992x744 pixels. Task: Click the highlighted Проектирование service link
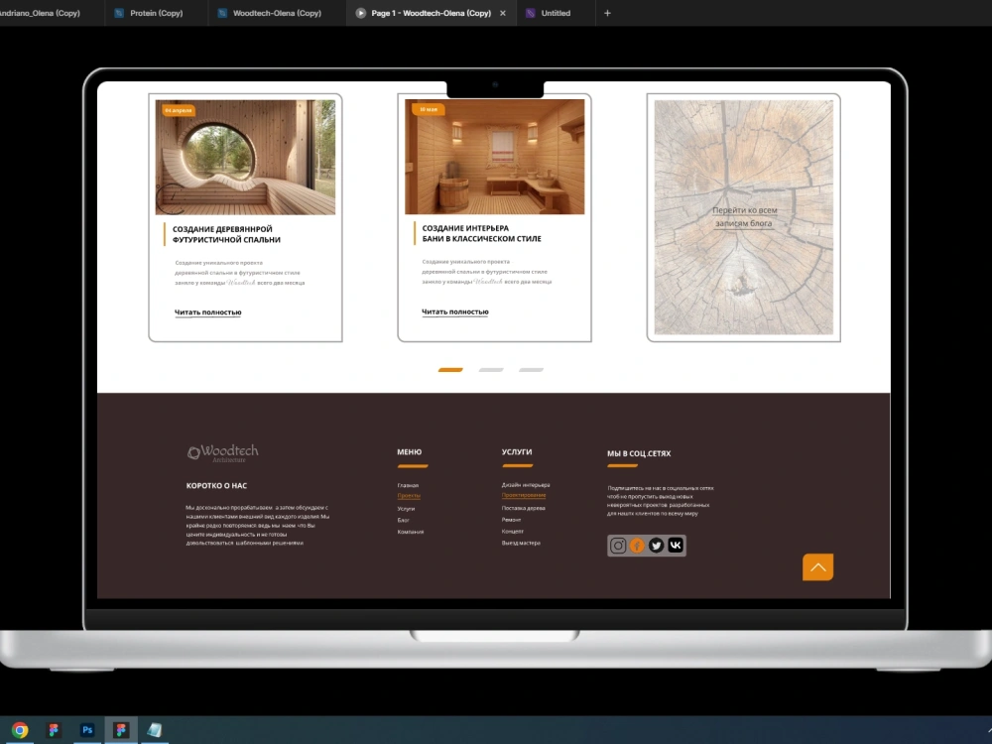[x=524, y=495]
